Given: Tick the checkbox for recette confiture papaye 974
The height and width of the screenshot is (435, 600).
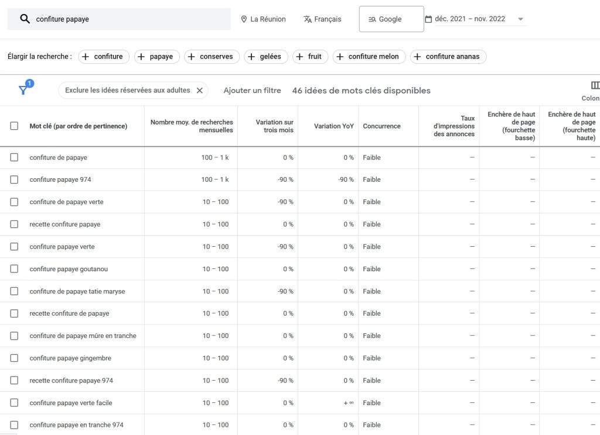Looking at the screenshot, I should click(x=15, y=380).
